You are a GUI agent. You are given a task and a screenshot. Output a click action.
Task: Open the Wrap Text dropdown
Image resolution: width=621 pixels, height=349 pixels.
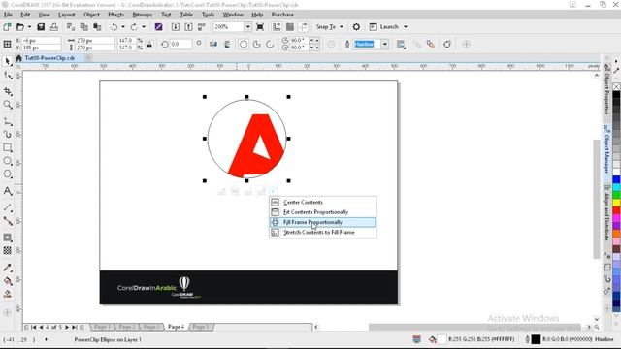point(401,44)
